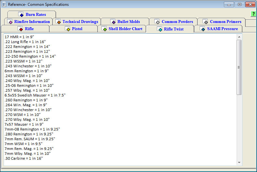Click the document icon in the title bar
This screenshot has width=257, height=172.
(x=4, y=5)
